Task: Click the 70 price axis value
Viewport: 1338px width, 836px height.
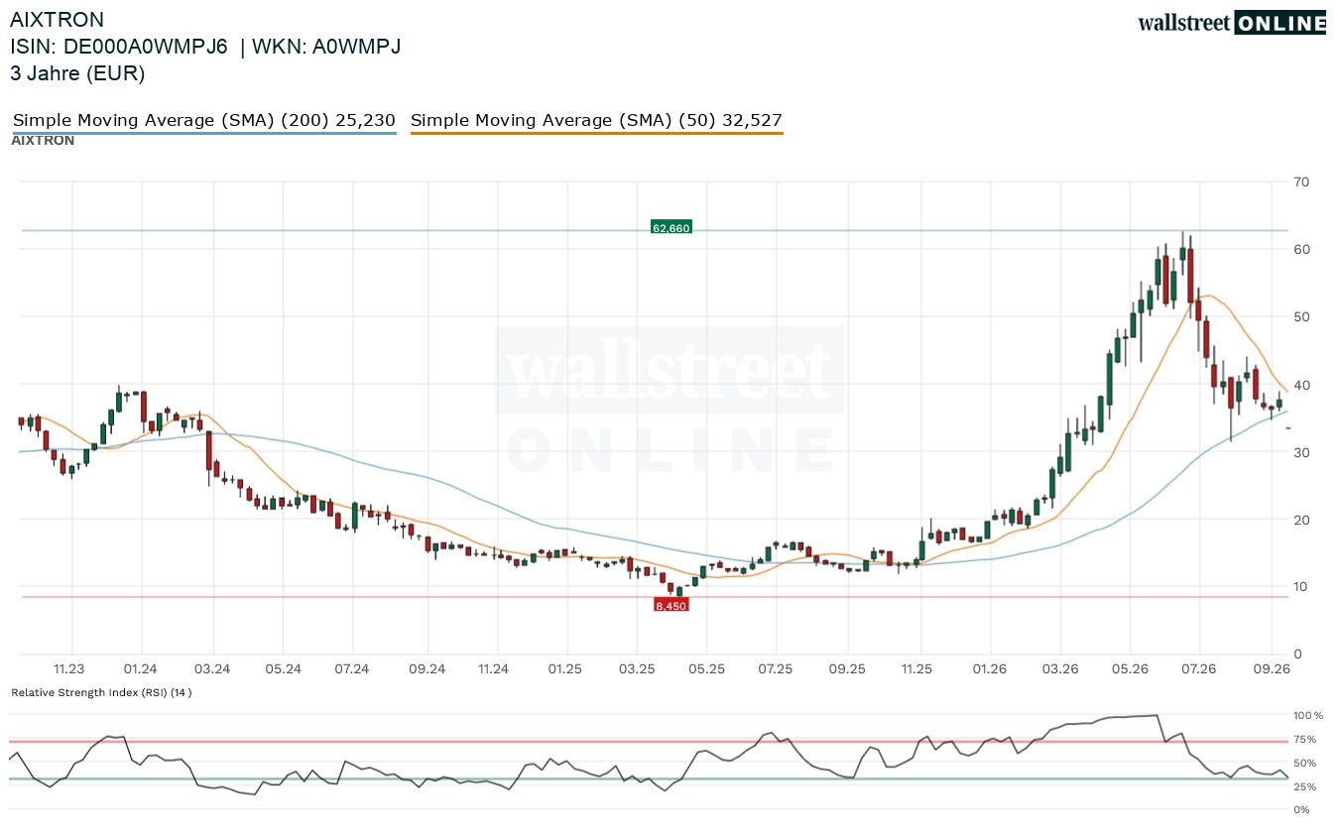Action: click(x=1301, y=181)
